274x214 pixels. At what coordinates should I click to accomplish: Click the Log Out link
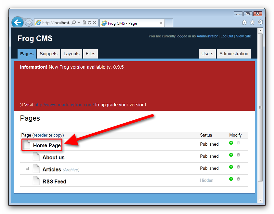tap(227, 36)
